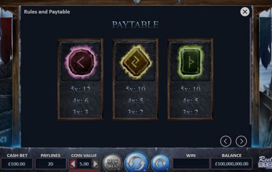This screenshot has width=272, height=172.
Task: Start autoplay with smaller blue circular arrow
Action: click(x=160, y=163)
